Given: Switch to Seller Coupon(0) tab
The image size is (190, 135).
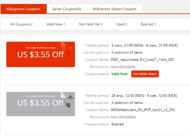Looking at the screenshot, I should (66, 9).
